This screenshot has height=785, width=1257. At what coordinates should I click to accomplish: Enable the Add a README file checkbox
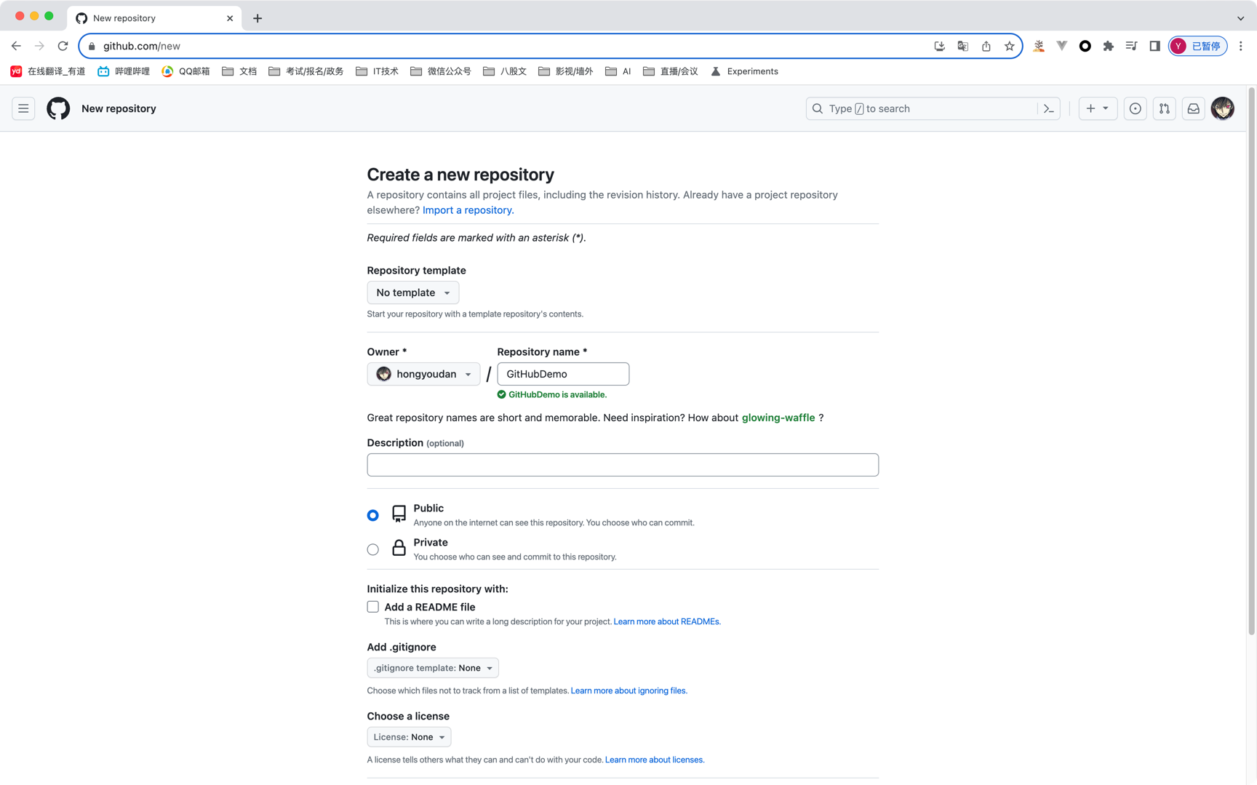(x=373, y=607)
